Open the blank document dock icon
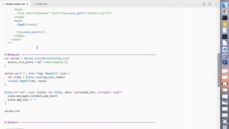This screenshot has width=229, height=129. [225, 43]
